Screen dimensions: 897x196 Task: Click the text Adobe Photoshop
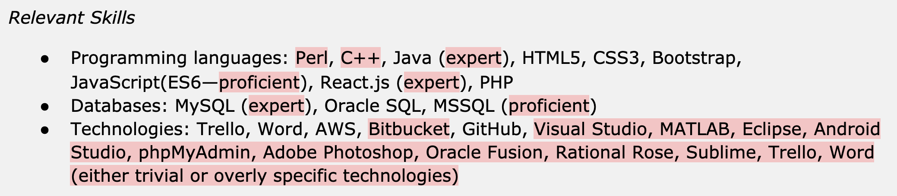click(x=338, y=152)
